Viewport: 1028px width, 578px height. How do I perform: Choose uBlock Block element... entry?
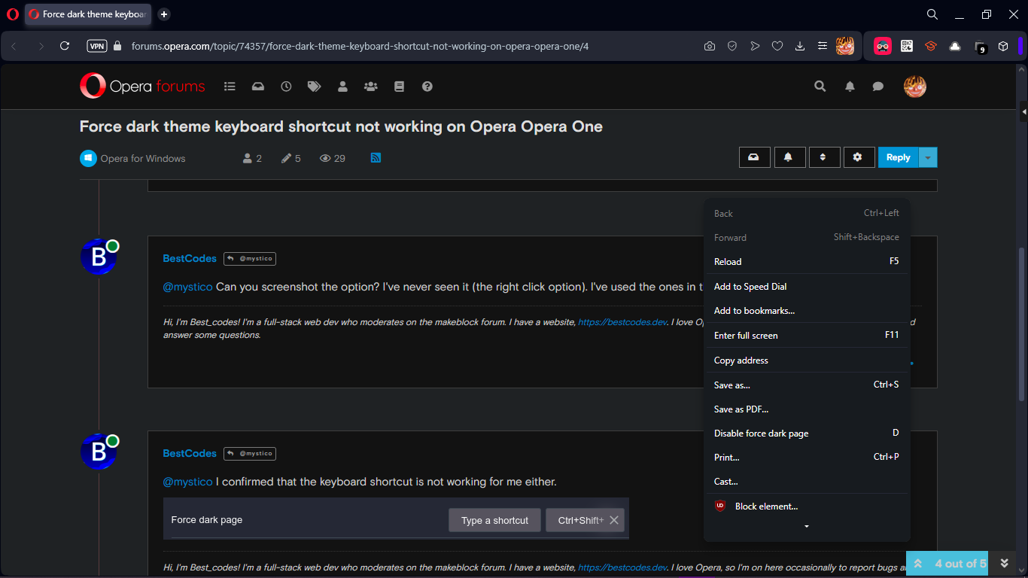click(x=807, y=507)
